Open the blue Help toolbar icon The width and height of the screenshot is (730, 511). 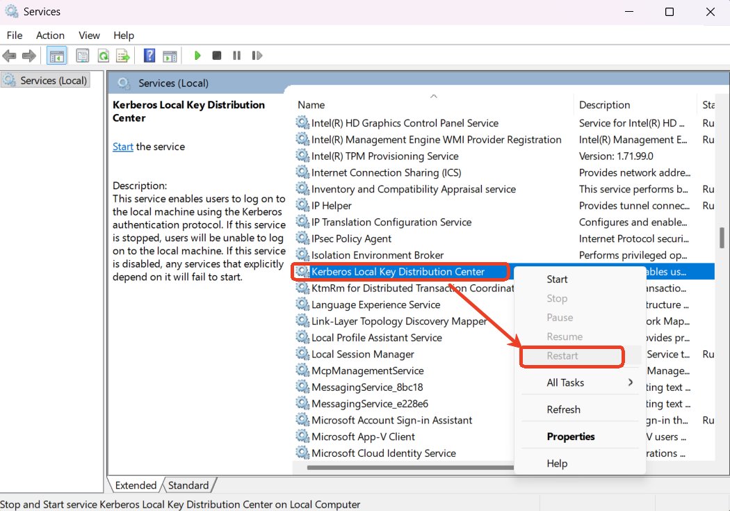coord(149,56)
